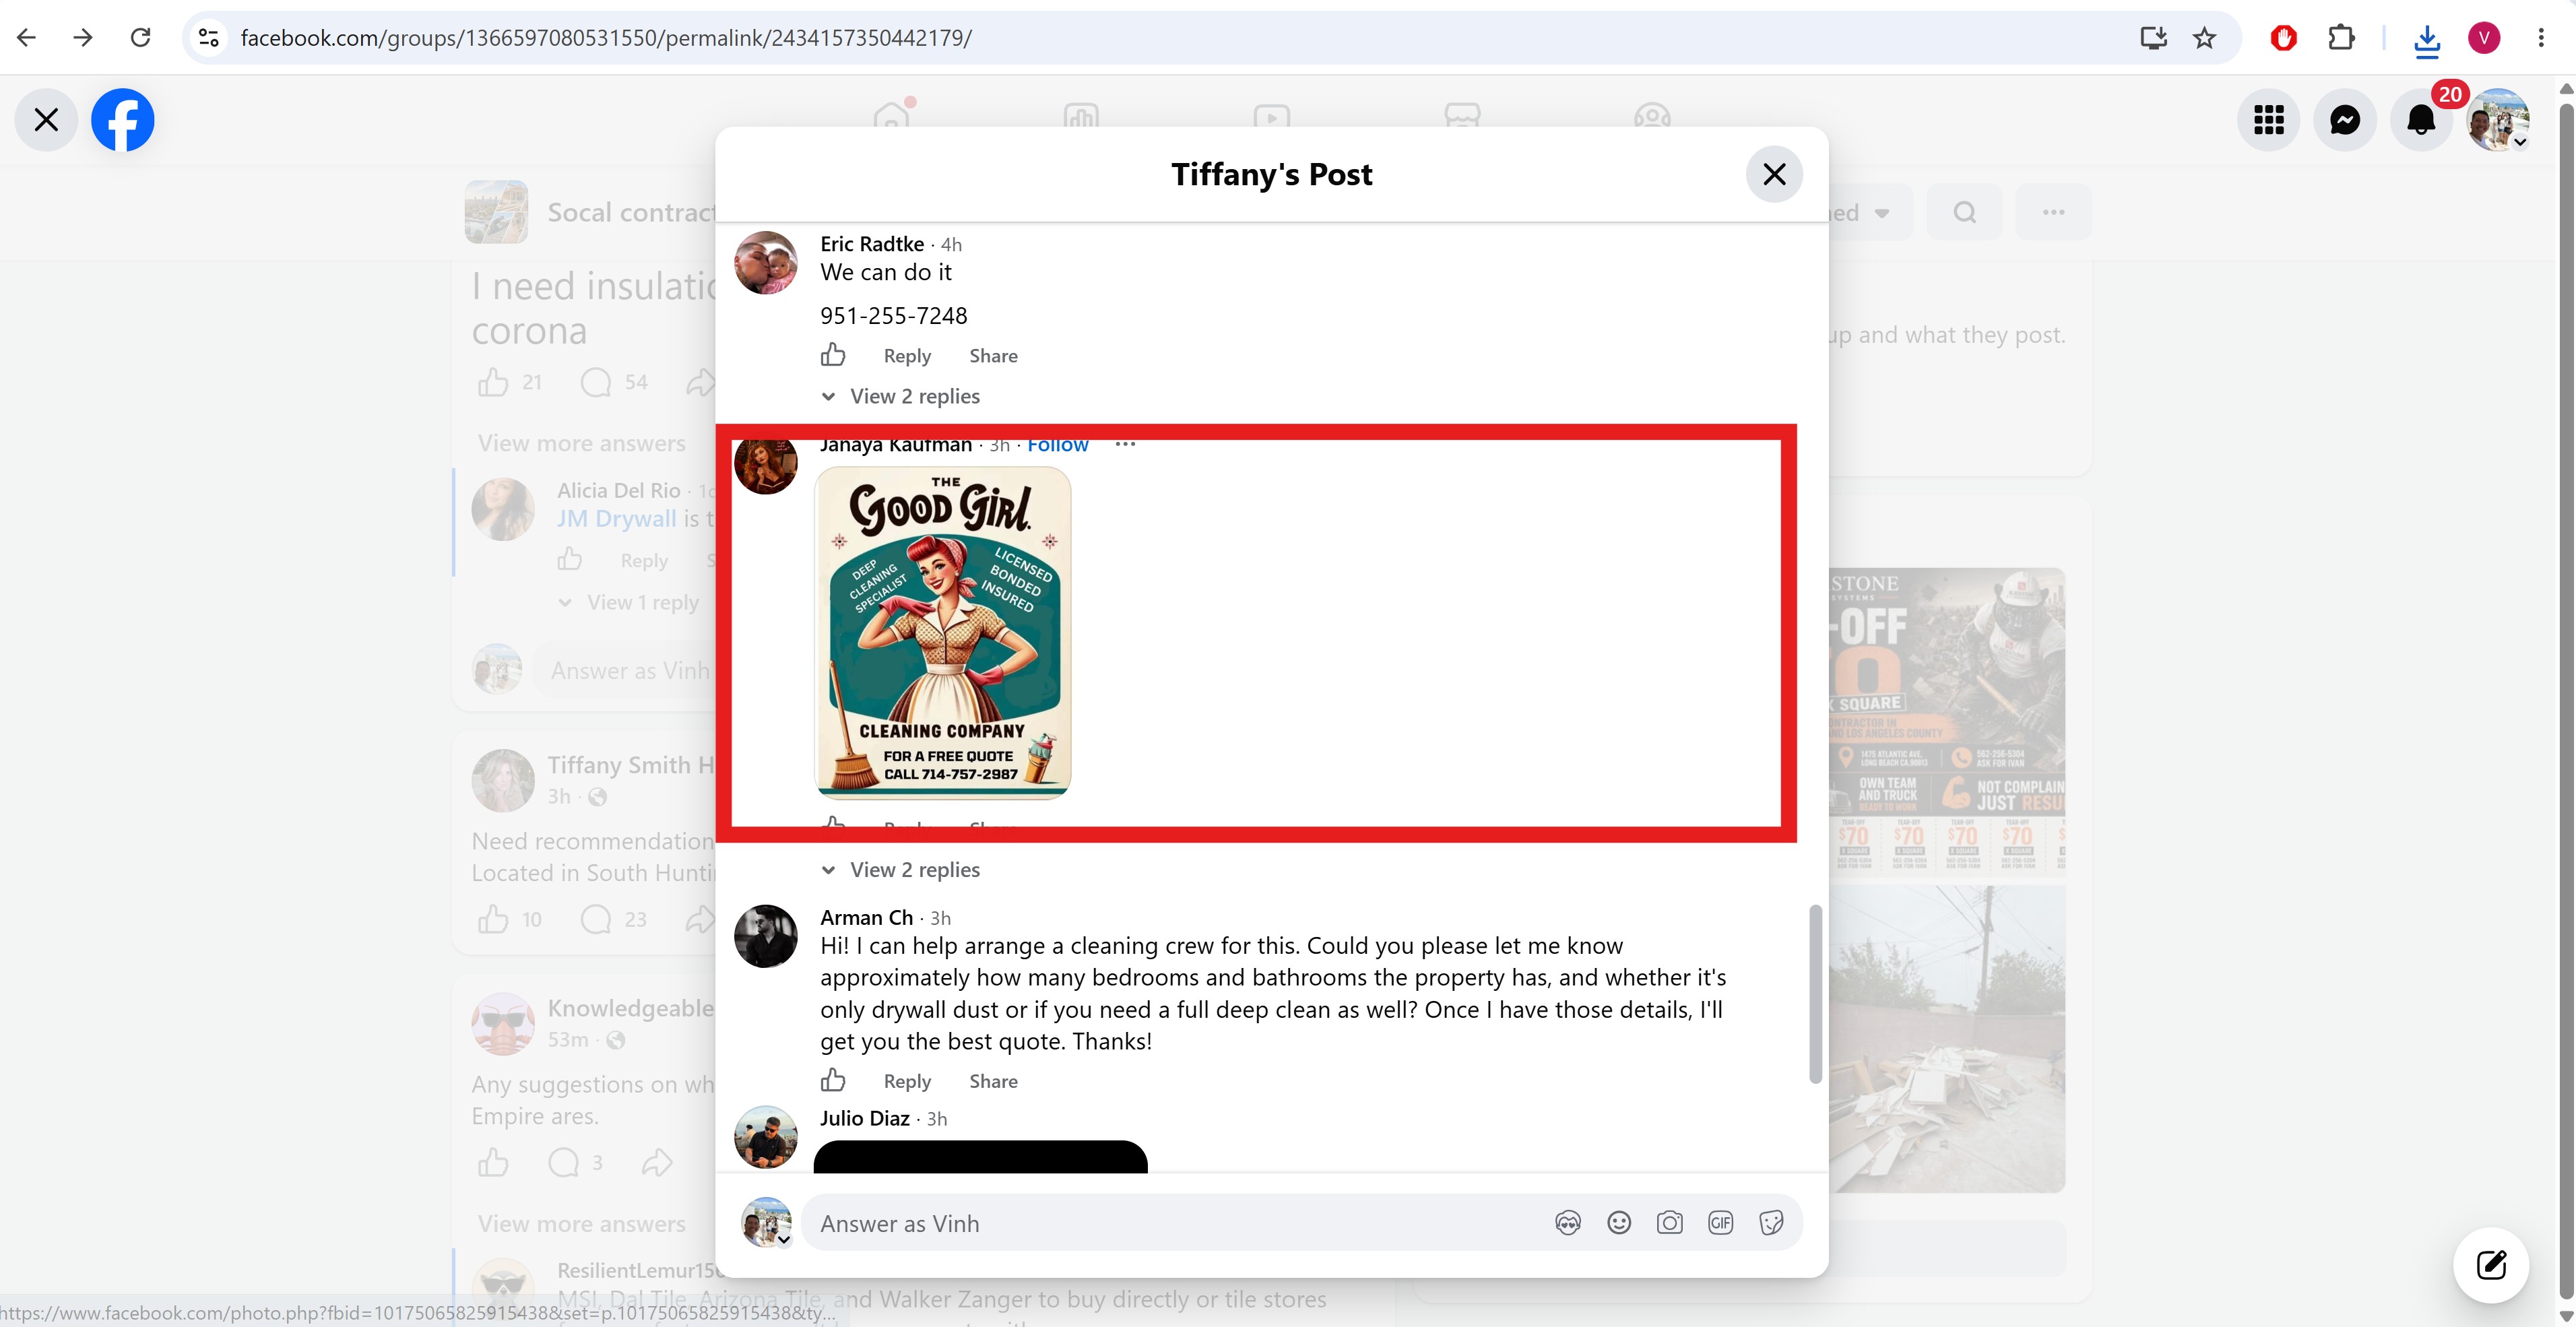
Task: Insert an avatar sticker in the answer
Action: pyautogui.click(x=1568, y=1223)
